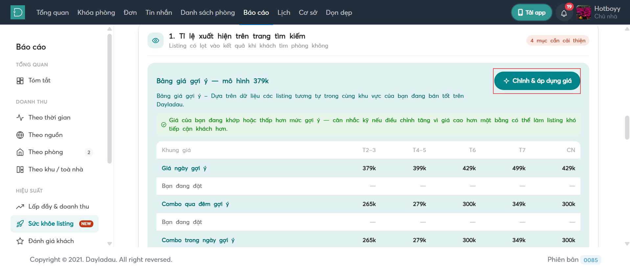Click the Sức khỏe listing rocket icon
This screenshot has height=268, width=630.
point(20,224)
